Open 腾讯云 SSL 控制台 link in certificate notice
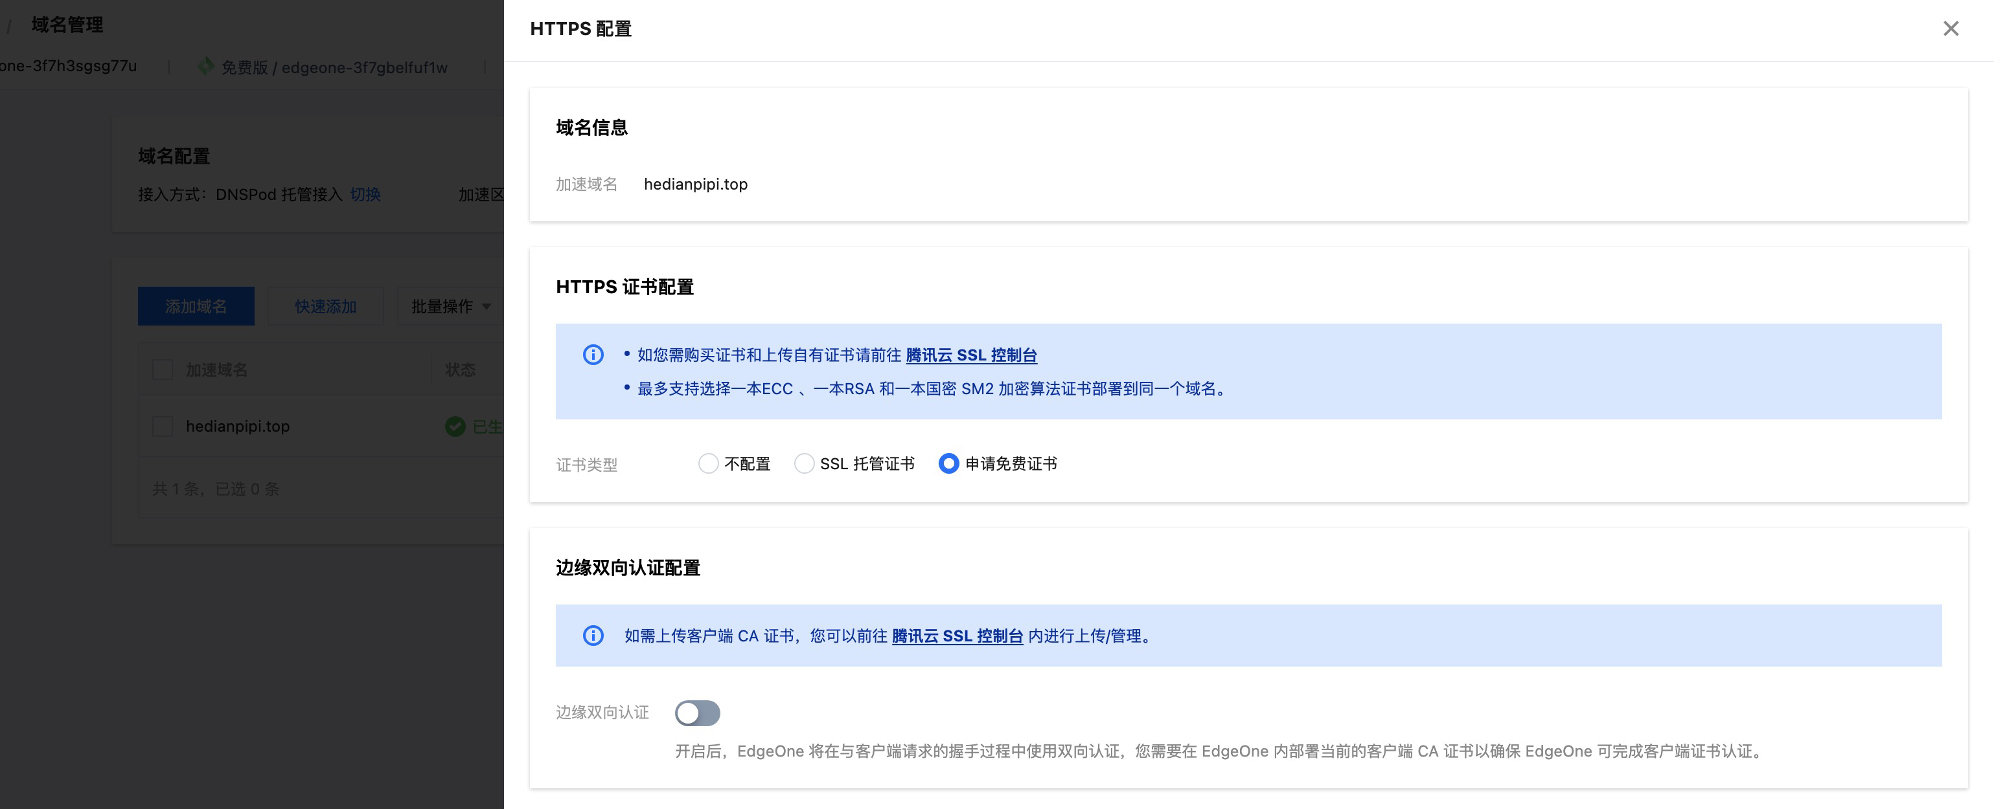Screen dimensions: 1994x809 (970, 355)
